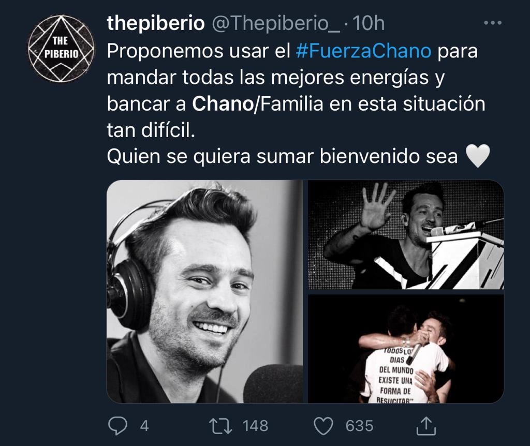530x446 pixels.
Task: Click the thepiberio display name
Action: (x=156, y=23)
